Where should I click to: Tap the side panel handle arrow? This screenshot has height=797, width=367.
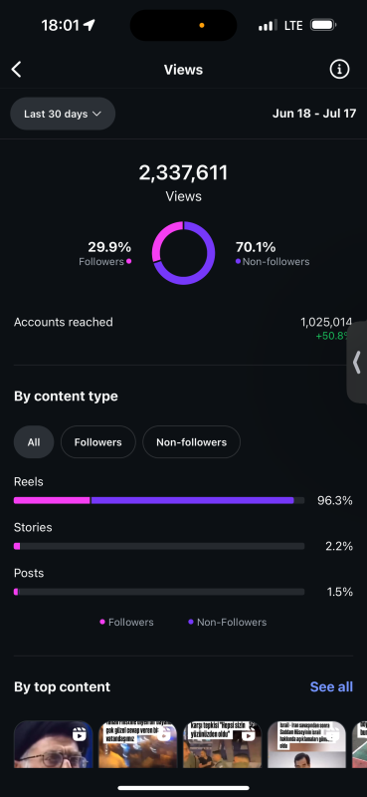click(x=357, y=362)
